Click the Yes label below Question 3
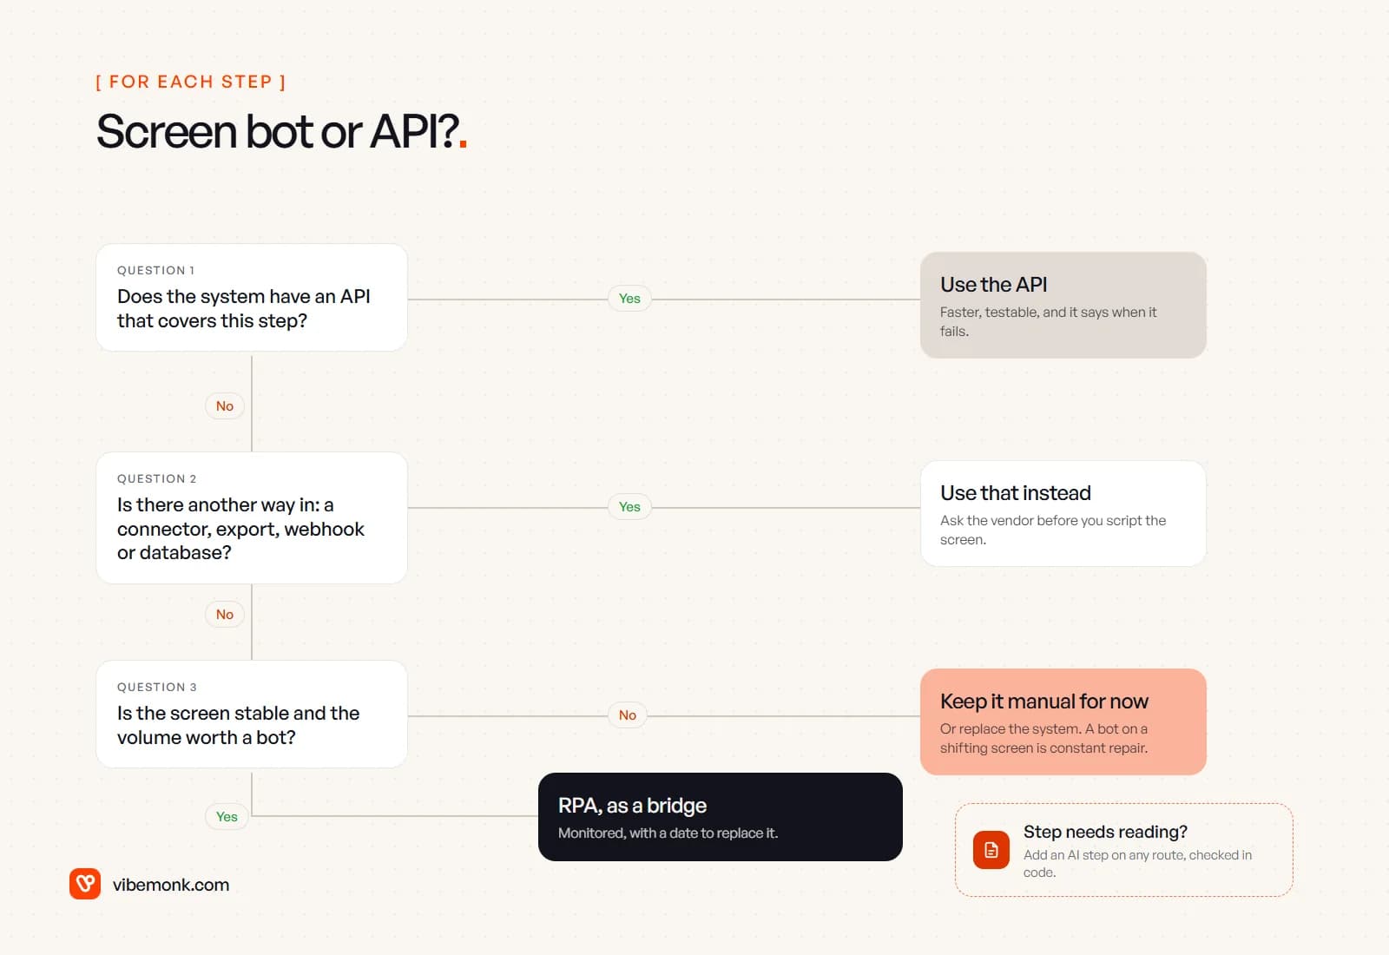Image resolution: width=1389 pixels, height=955 pixels. point(227,817)
